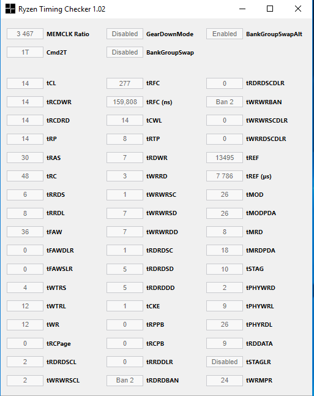The image size is (314, 396).
Task: Select the tRDRDBAN Ban 2 field
Action: pos(125,380)
